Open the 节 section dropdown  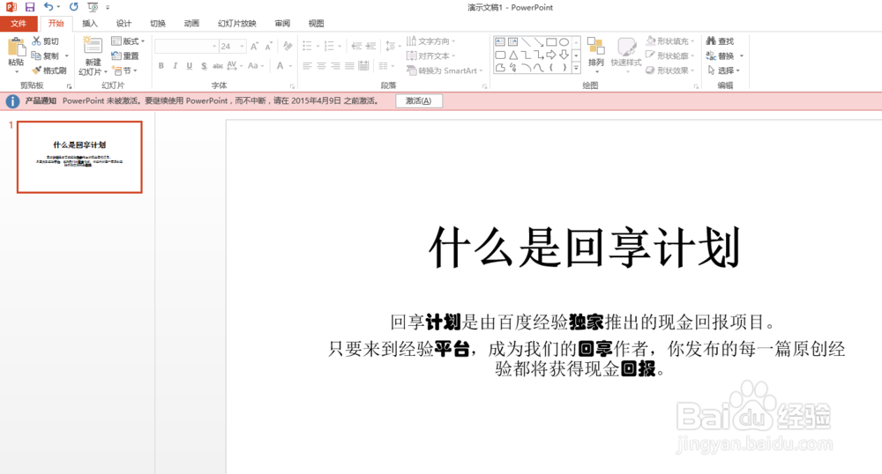point(125,70)
